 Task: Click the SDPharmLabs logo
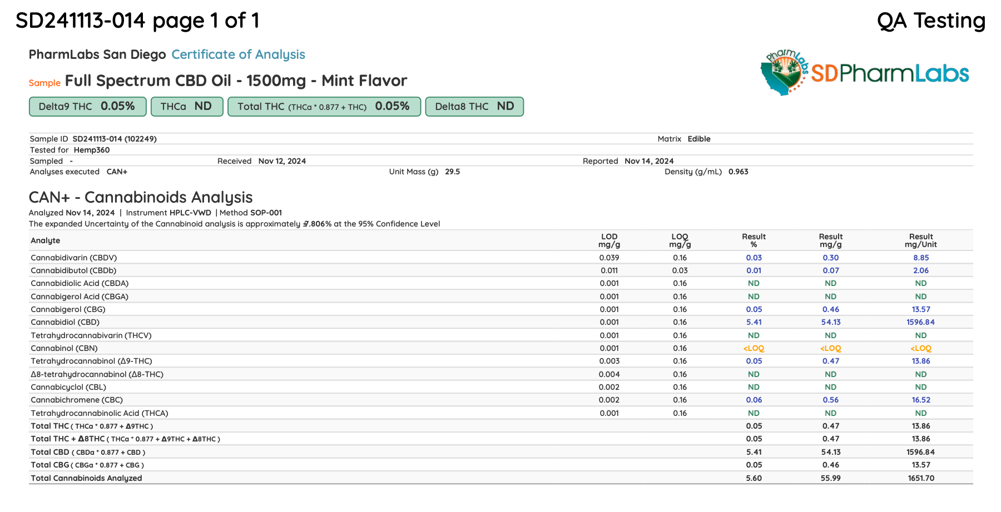[865, 72]
